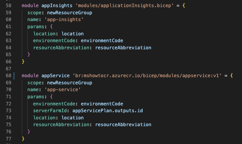
Task: Click the serverFarmId property key
Action: pyautogui.click(x=50, y=111)
